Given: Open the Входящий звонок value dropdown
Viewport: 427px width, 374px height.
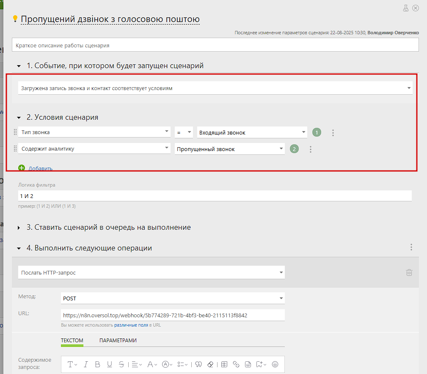Looking at the screenshot, I should (252, 132).
